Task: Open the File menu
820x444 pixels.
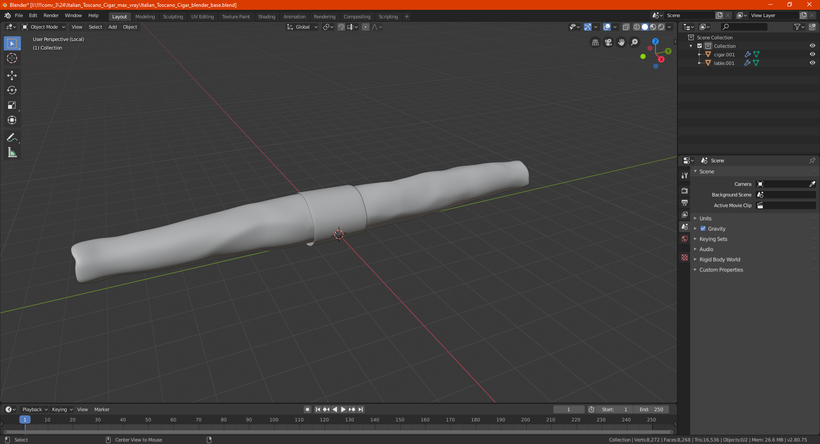Action: click(19, 15)
